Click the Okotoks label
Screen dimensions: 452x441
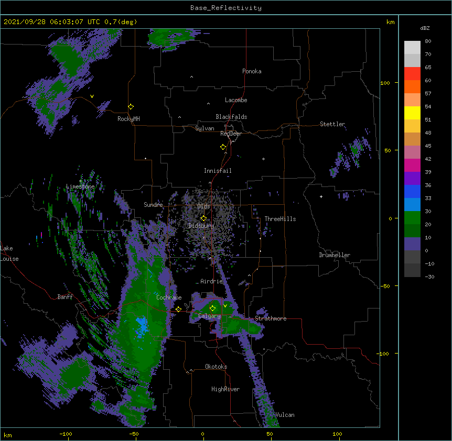[216, 367]
